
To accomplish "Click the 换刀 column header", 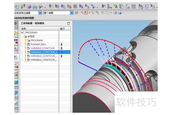I will pos(65,29).
